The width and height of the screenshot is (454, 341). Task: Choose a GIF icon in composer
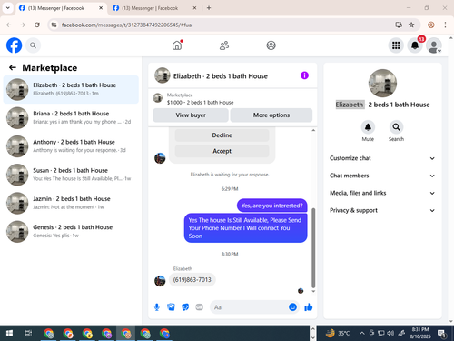point(199,307)
